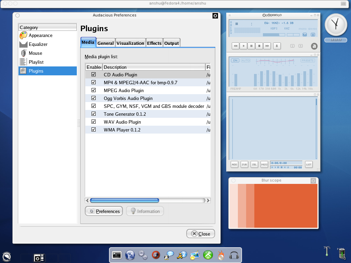Click next track button in Audacious player
This screenshot has width=351, height=263.
click(267, 46)
